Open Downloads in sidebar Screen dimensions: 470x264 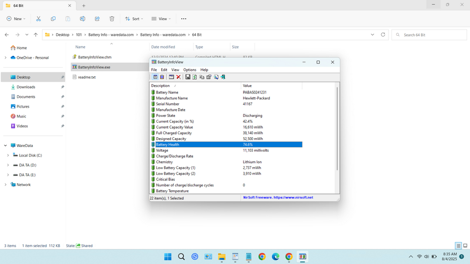pos(26,87)
